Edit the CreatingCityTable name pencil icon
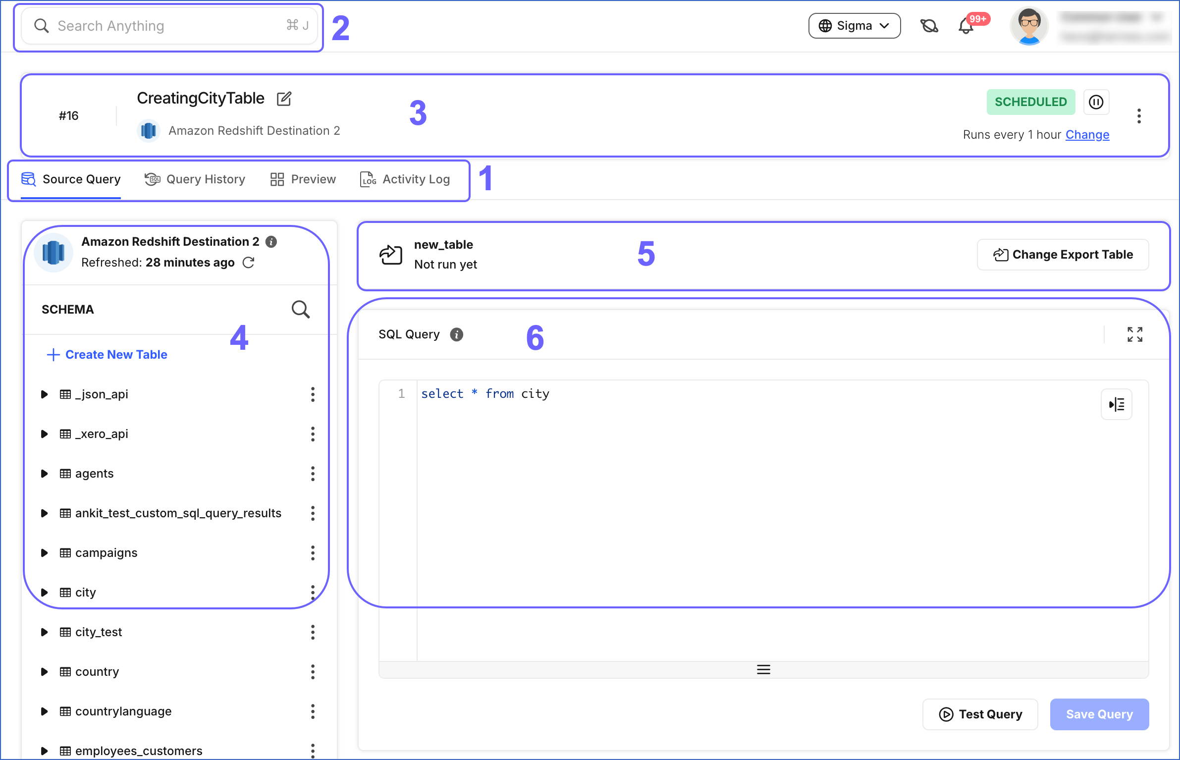The image size is (1180, 760). 284,99
